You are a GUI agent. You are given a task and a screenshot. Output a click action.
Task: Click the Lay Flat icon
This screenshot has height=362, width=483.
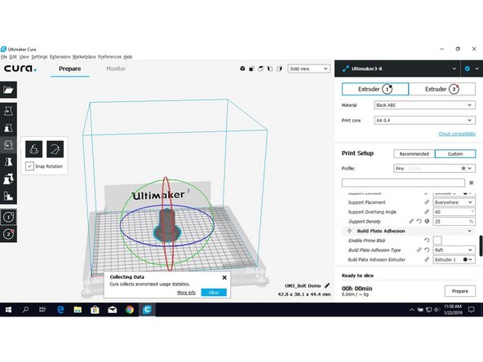(55, 149)
